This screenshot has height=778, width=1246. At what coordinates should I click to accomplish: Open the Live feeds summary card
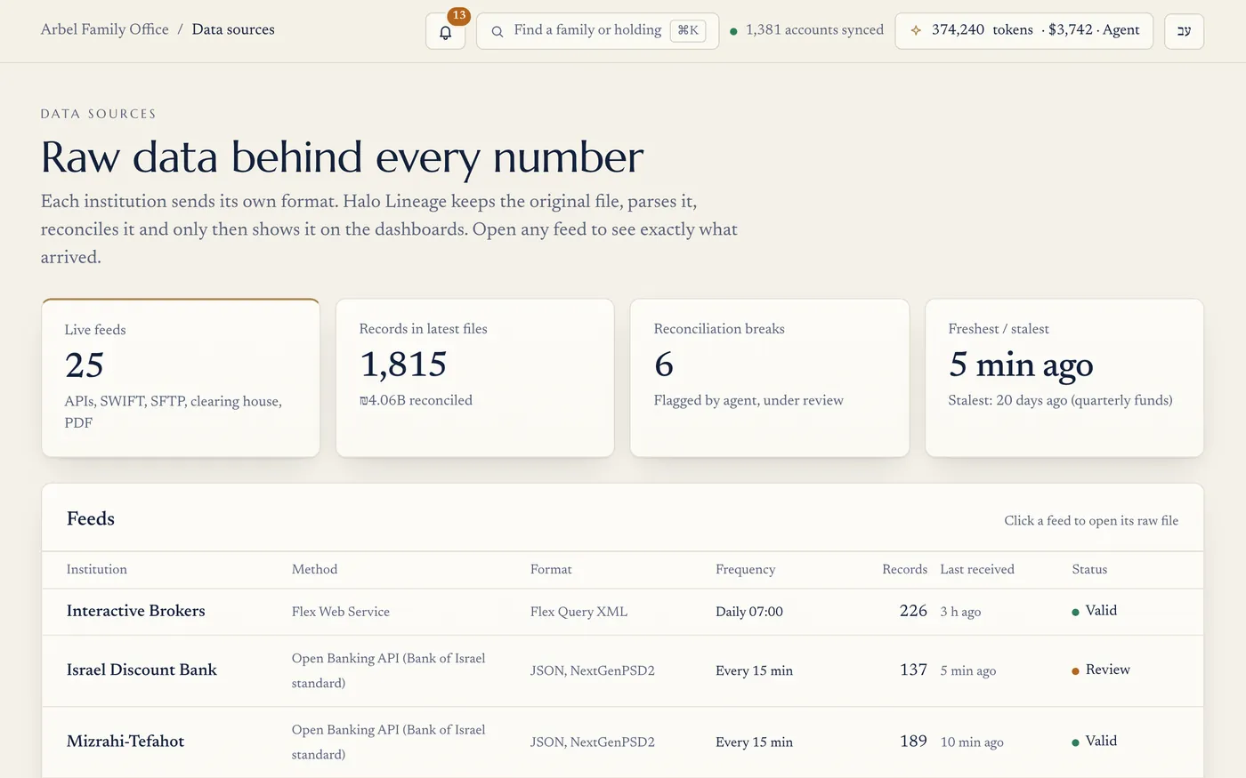(x=181, y=378)
